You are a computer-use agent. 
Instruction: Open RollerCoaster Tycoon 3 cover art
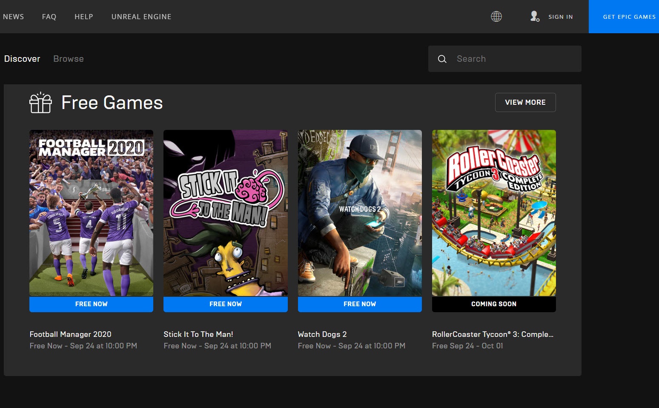point(494,213)
